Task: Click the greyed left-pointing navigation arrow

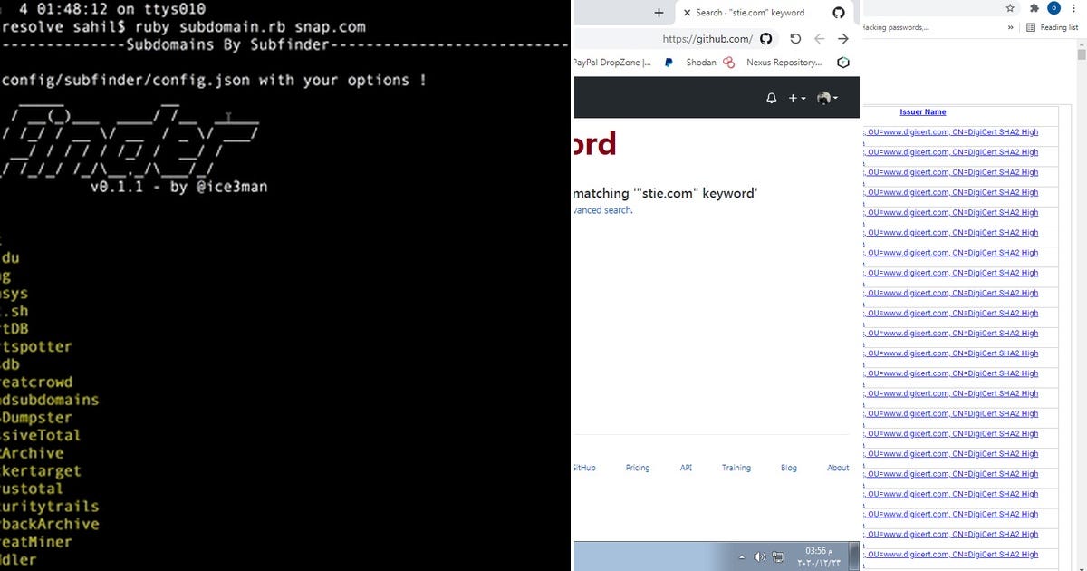Action: coord(819,39)
